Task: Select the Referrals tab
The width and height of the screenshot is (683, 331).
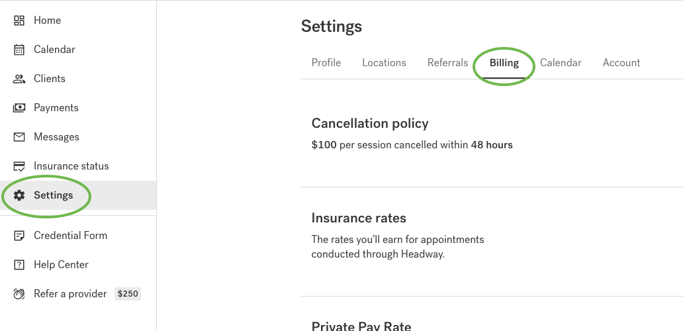Action: [x=447, y=63]
